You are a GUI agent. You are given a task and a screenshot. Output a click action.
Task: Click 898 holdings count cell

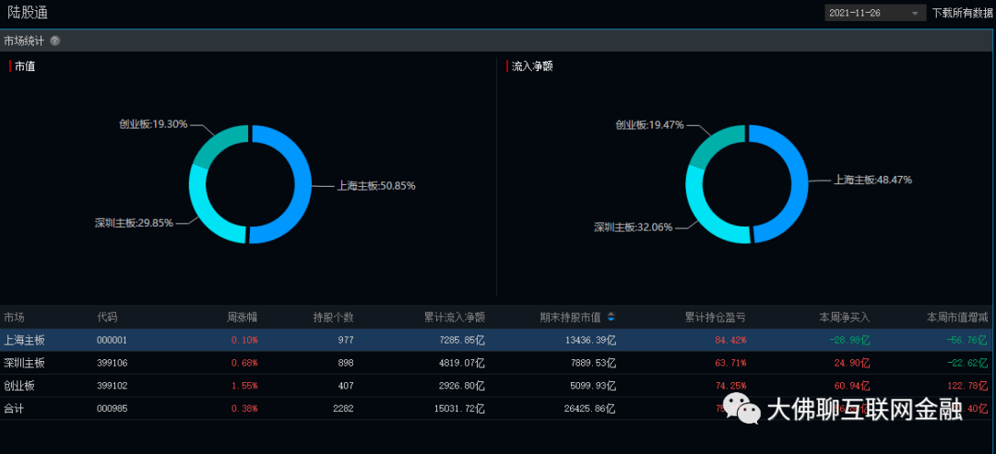[x=346, y=364]
